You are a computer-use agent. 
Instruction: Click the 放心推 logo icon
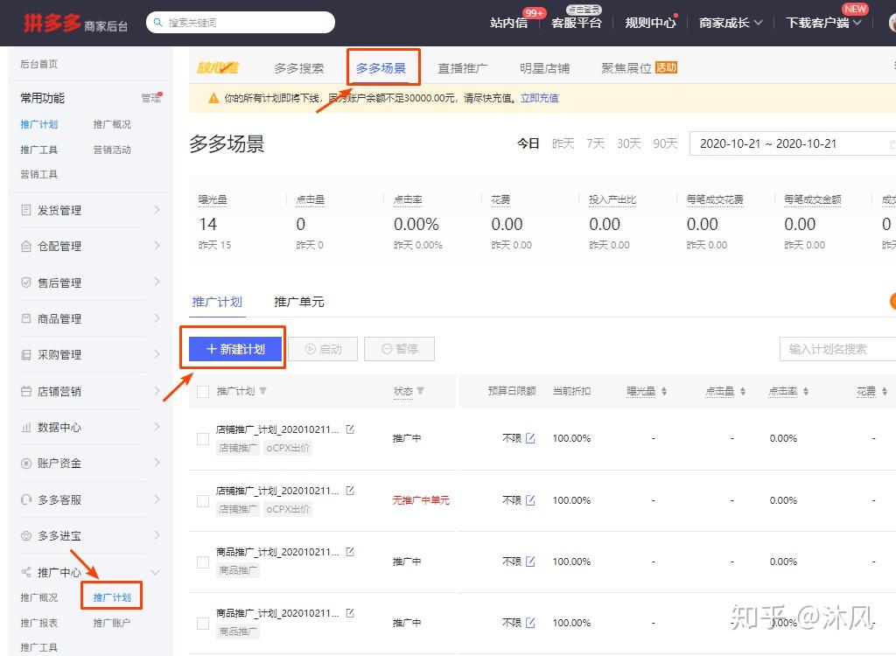[217, 68]
